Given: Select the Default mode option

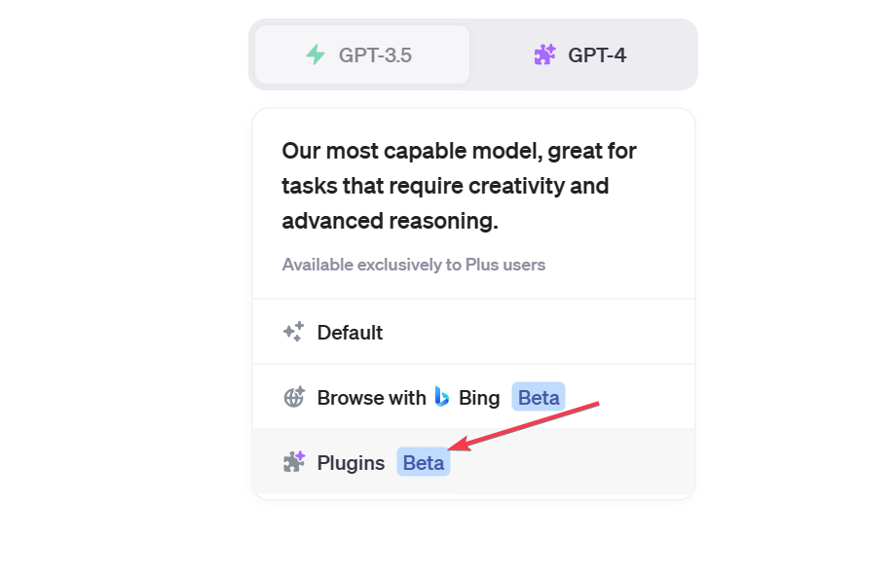Looking at the screenshot, I should tap(473, 332).
